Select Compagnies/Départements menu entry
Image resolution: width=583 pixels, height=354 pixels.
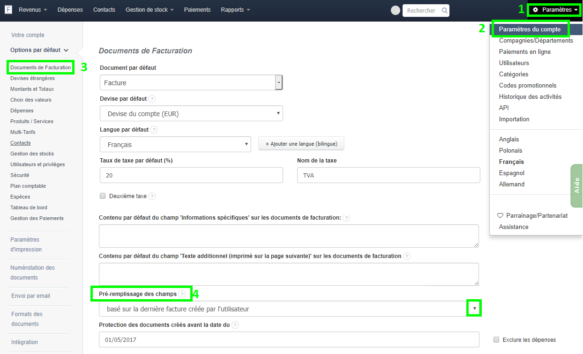point(536,41)
